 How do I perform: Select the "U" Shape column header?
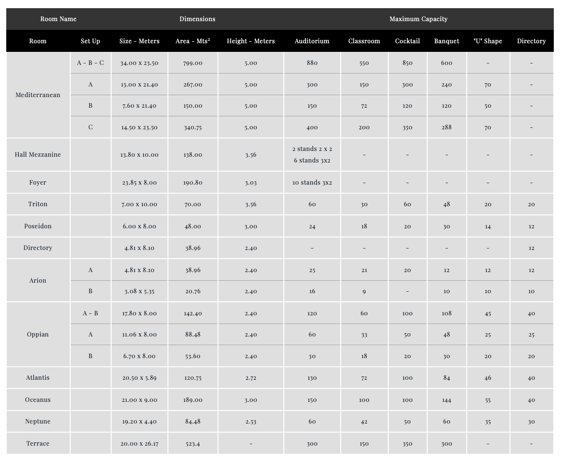coord(487,41)
